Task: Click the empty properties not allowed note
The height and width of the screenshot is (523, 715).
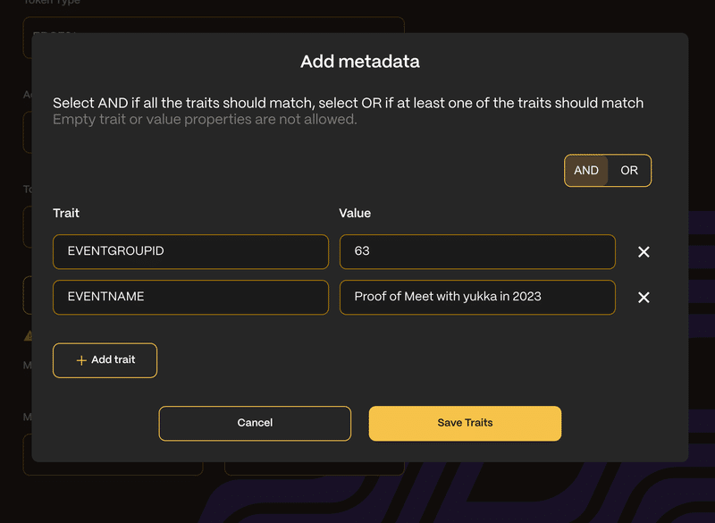Action: pyautogui.click(x=205, y=120)
